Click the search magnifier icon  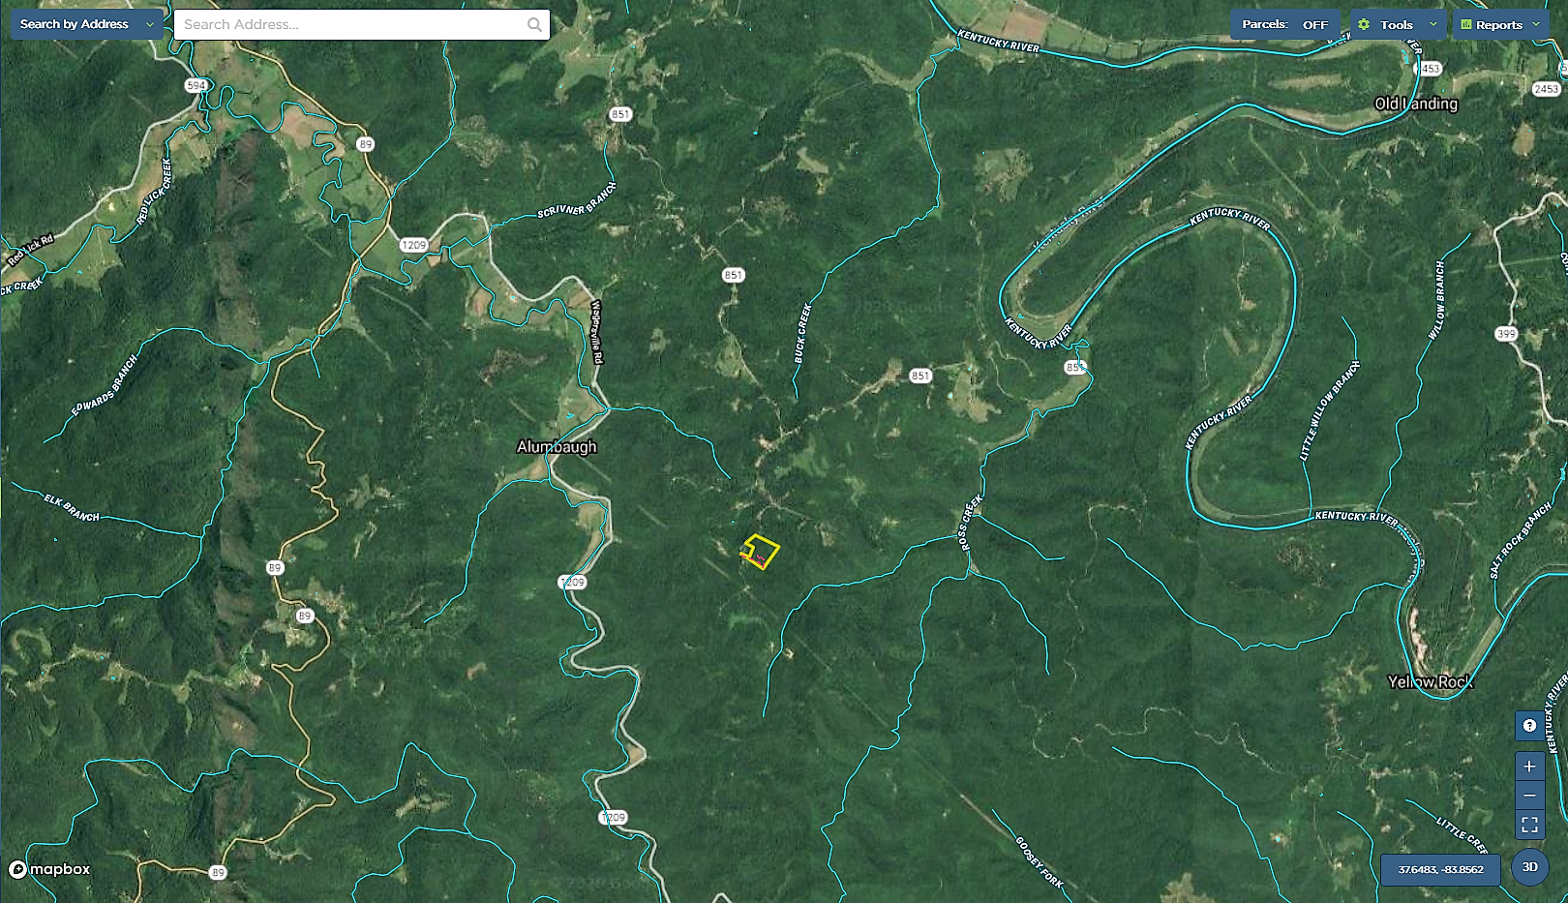[x=534, y=25]
